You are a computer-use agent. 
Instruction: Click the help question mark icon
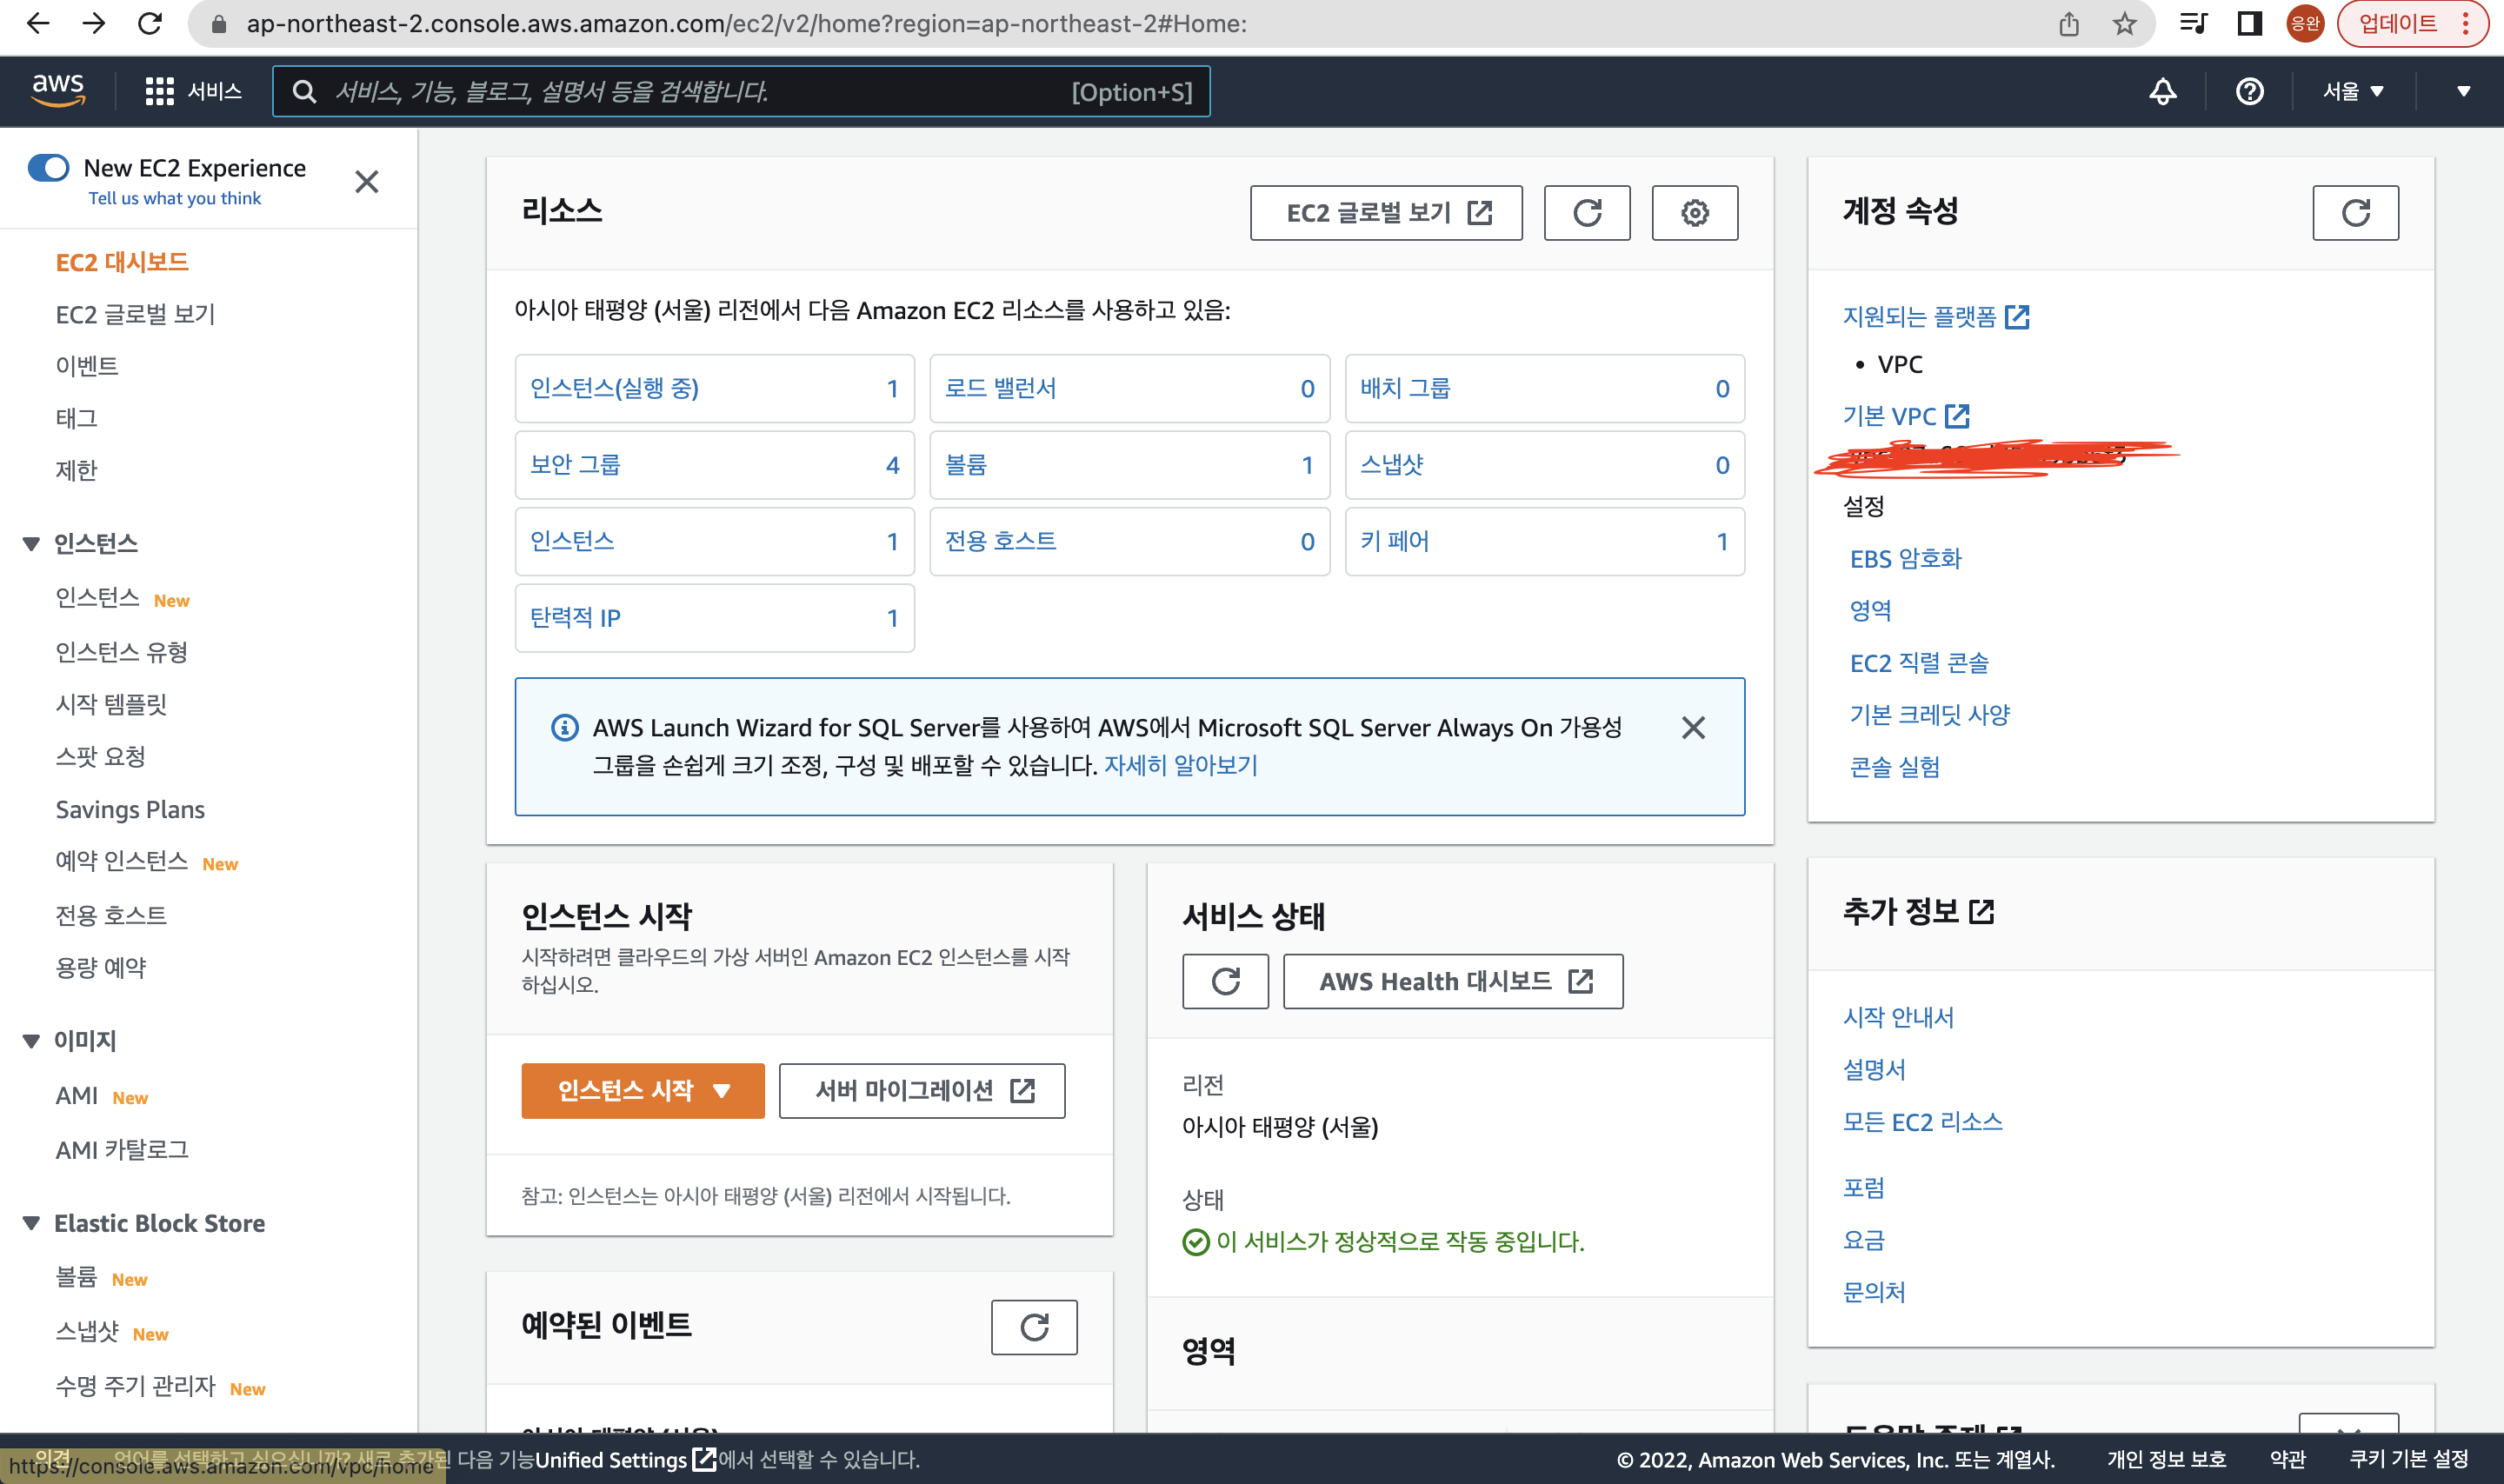click(2249, 92)
